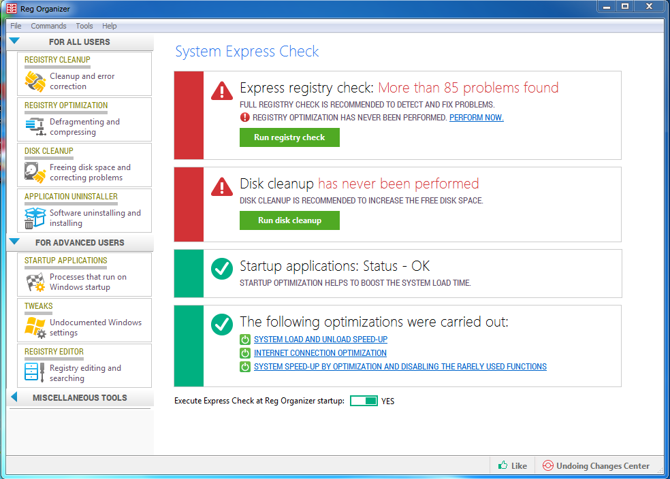Collapse the For All Users section arrow
The image size is (670, 479).
coord(14,41)
